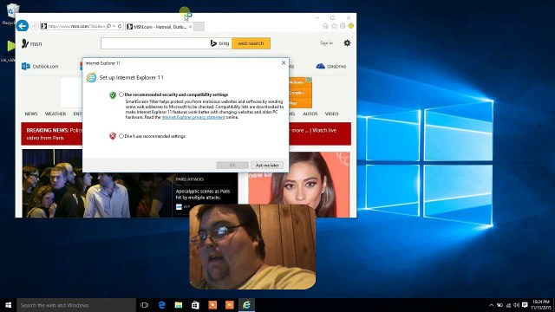Image resolution: width=555 pixels, height=312 pixels.
Task: Open the Action Center notification icon
Action: click(525, 305)
